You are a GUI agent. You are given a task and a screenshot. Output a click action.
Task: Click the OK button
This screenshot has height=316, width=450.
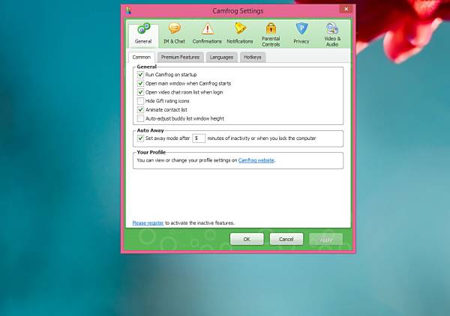247,239
